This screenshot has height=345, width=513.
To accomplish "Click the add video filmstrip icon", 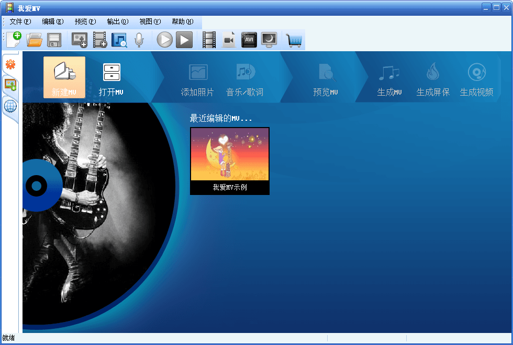I will tap(100, 40).
